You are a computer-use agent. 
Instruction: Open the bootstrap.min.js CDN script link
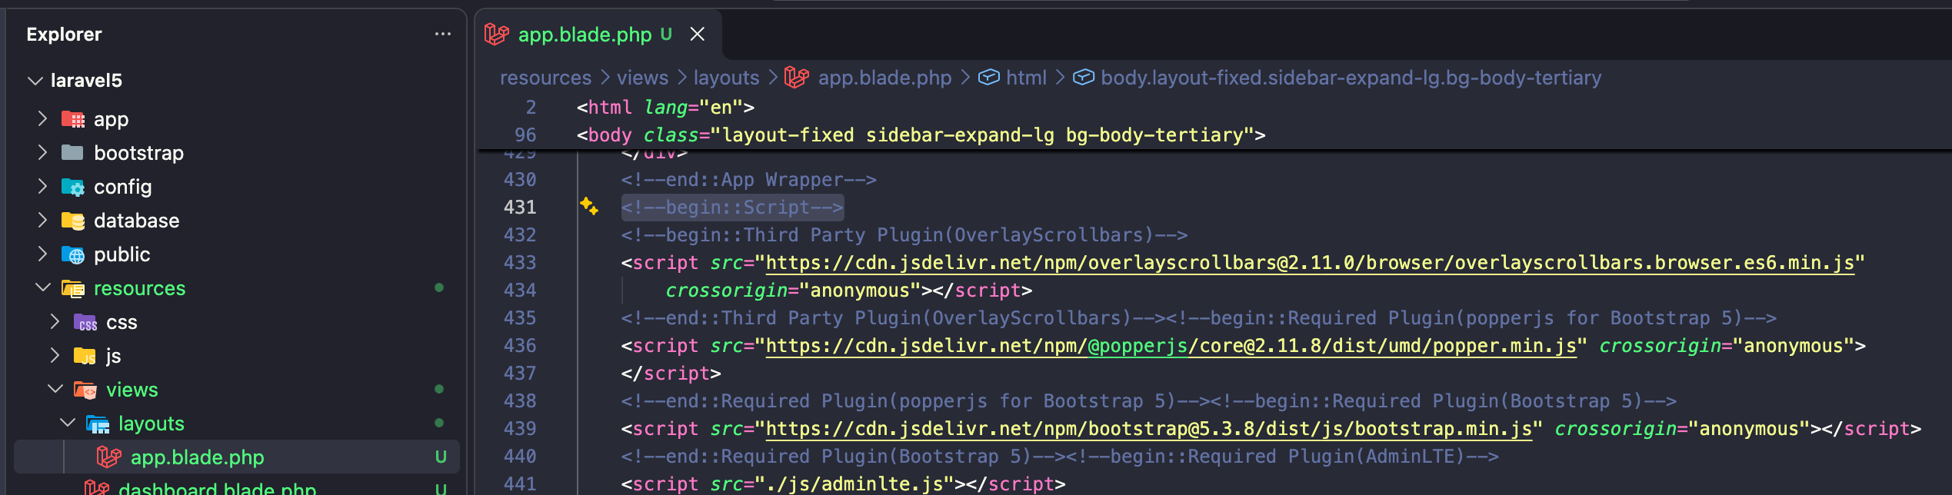[1148, 429]
